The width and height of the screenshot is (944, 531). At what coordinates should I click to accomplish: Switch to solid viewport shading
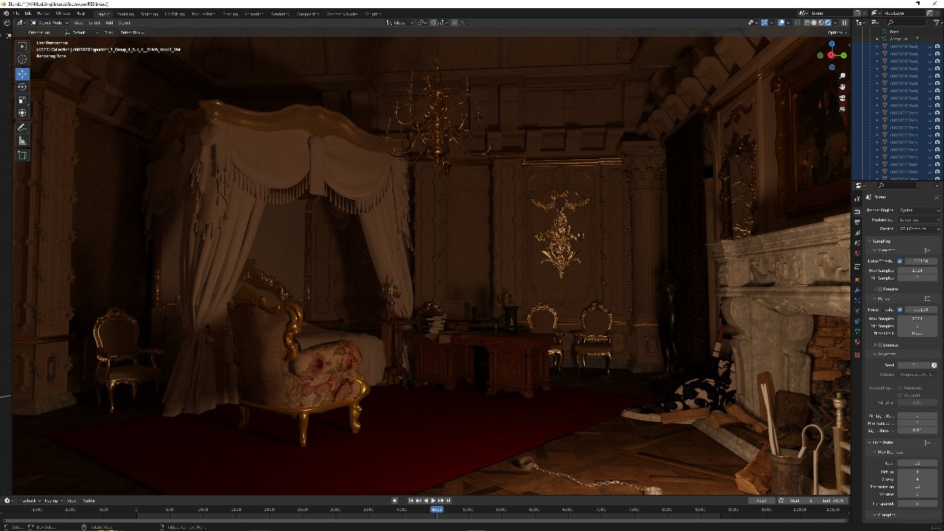[815, 23]
